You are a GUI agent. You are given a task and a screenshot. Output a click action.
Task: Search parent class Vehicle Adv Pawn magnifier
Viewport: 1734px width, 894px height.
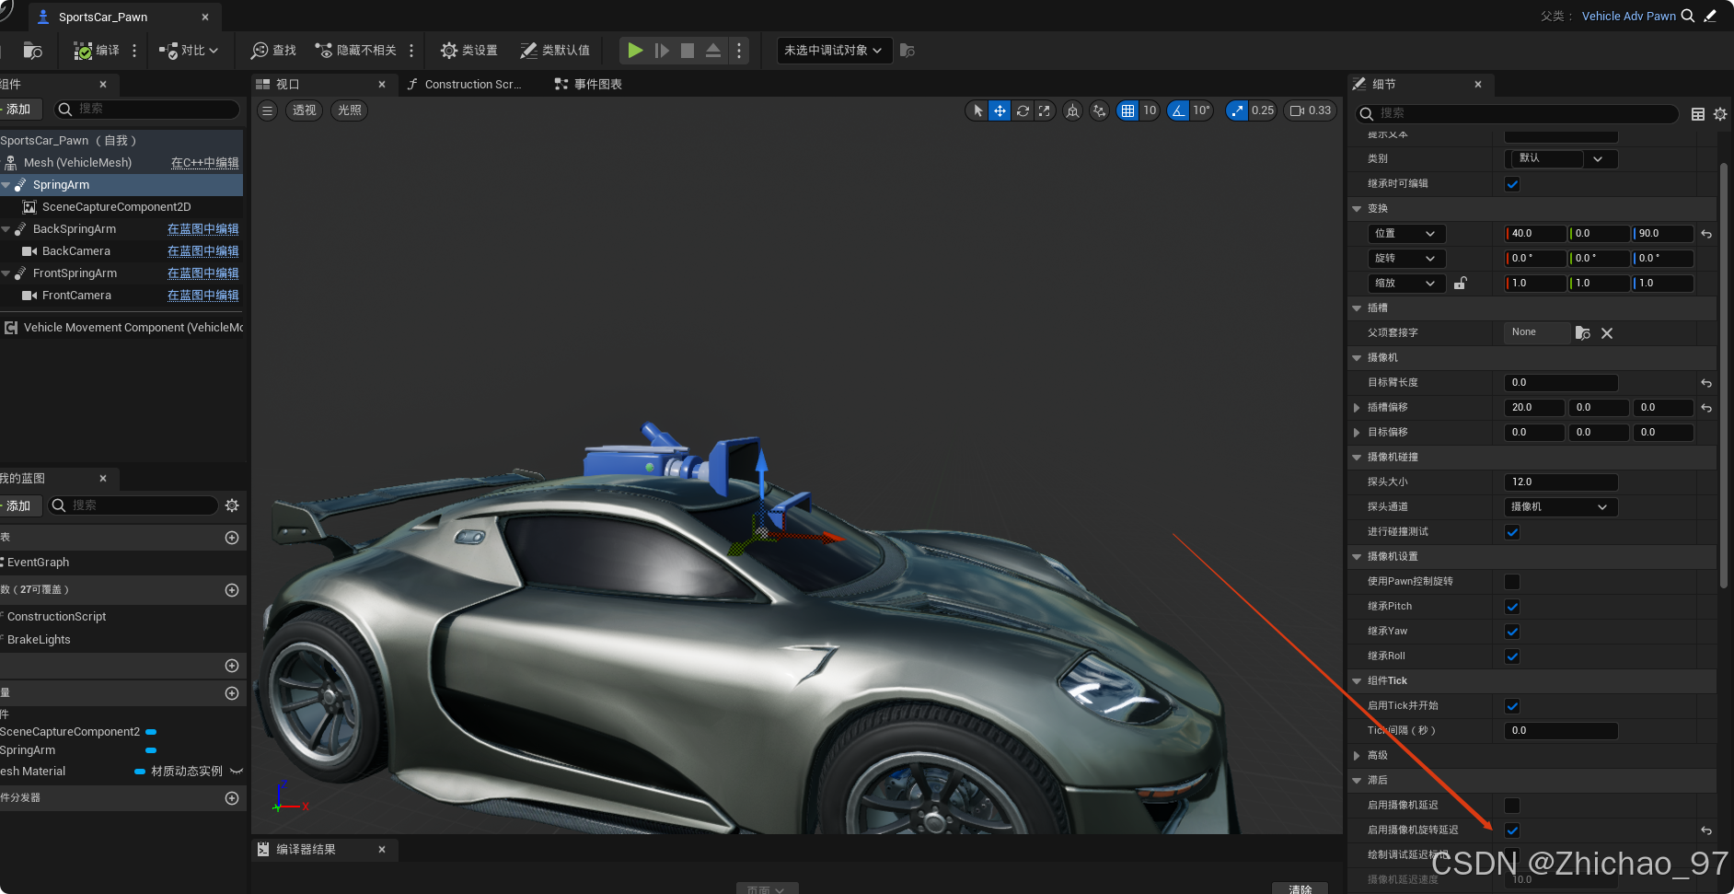pos(1688,16)
